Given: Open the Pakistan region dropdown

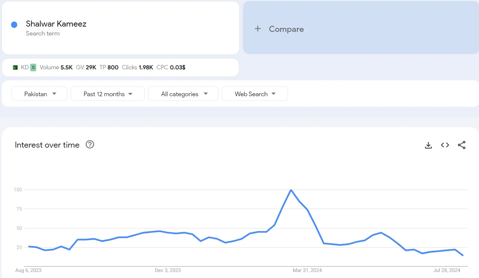Looking at the screenshot, I should 39,94.
